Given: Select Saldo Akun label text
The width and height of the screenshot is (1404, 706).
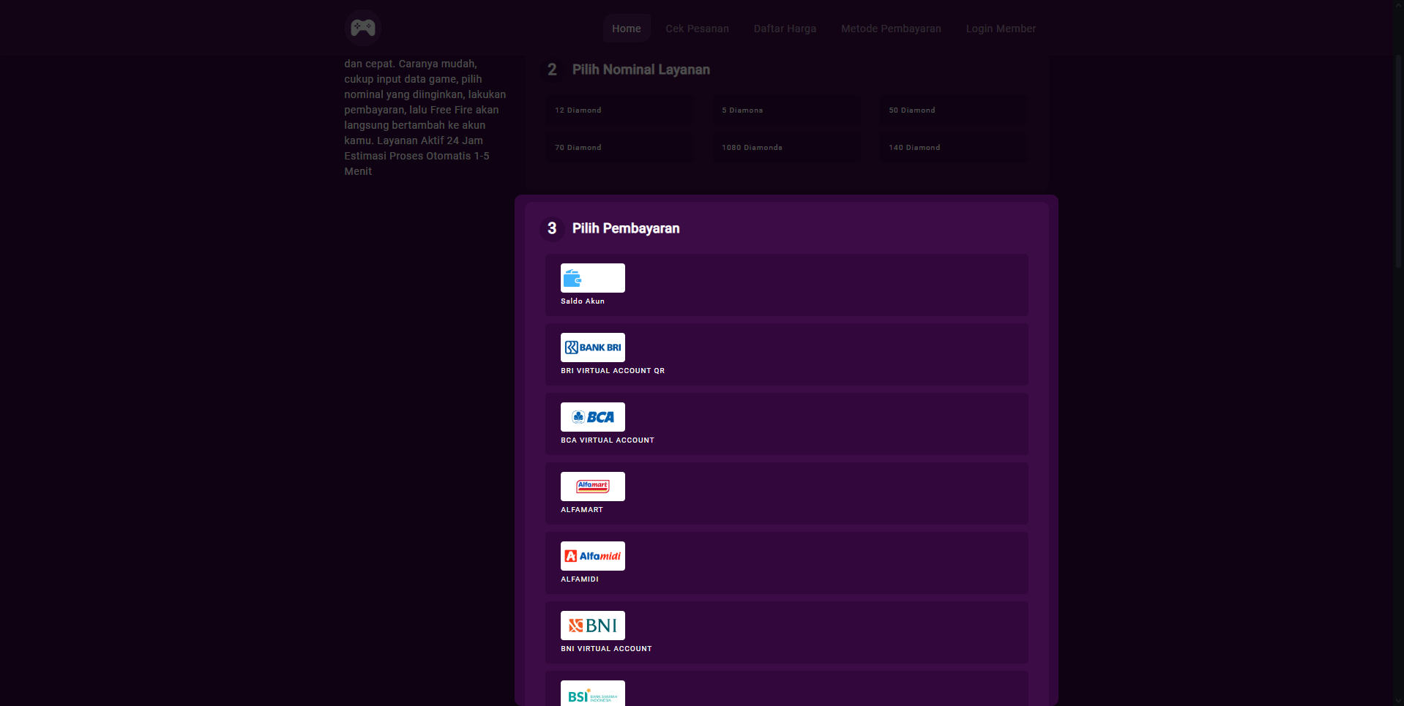Looking at the screenshot, I should (x=583, y=301).
